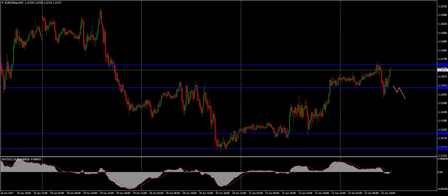448x196 pixels.
Task: Click the 21 Jun 18:00 time label
Action: point(322,193)
